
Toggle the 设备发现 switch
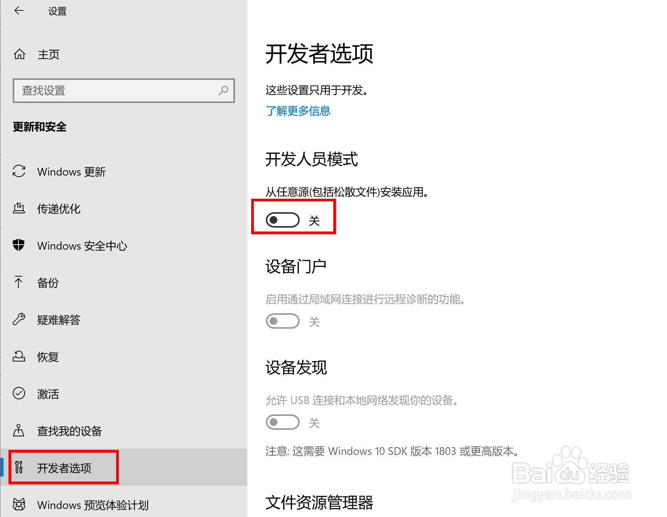click(x=283, y=422)
